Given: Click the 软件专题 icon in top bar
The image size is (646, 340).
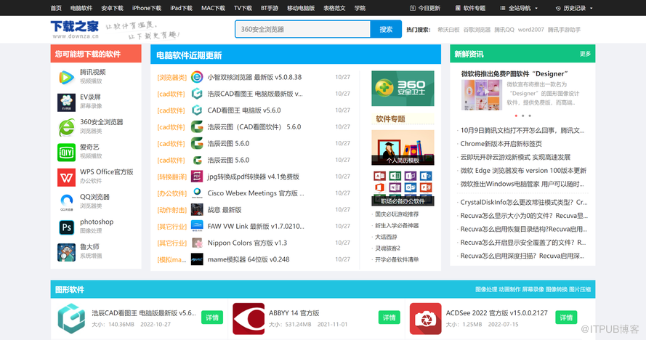Looking at the screenshot, I should point(458,8).
